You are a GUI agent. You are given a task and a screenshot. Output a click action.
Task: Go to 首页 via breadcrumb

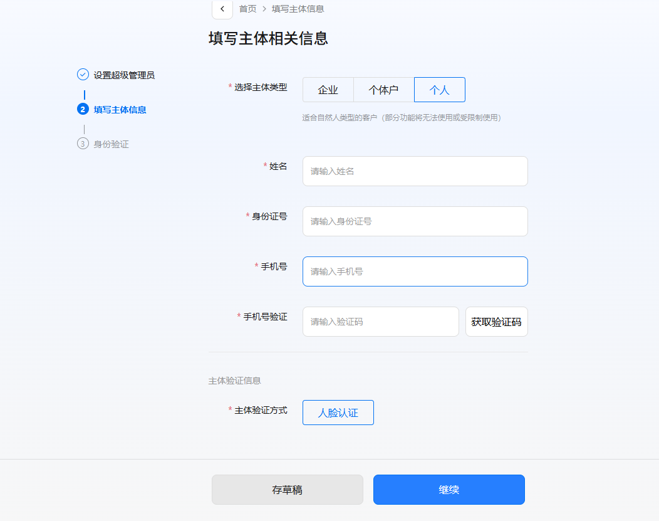tap(247, 9)
